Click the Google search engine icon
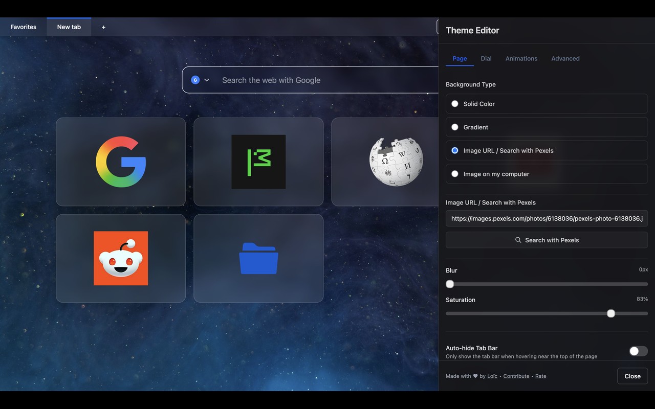This screenshot has width=655, height=409. (195, 80)
